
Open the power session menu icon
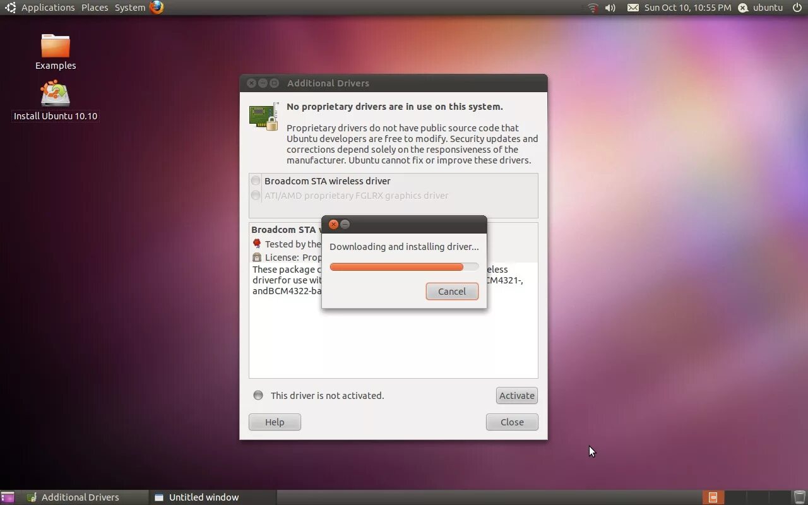tap(797, 8)
